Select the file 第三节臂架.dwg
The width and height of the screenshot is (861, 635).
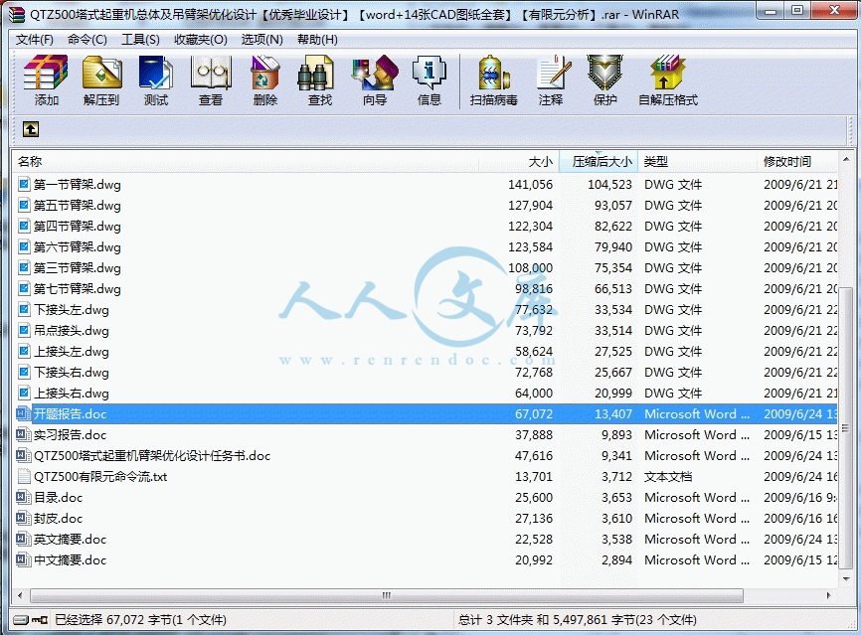(77, 268)
